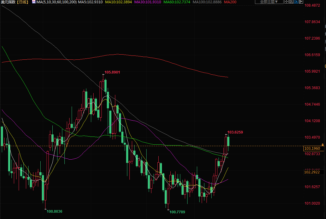Click the red MA200 indicator label
Image resolution: width=326 pixels, height=219 pixels.
click(230, 2)
